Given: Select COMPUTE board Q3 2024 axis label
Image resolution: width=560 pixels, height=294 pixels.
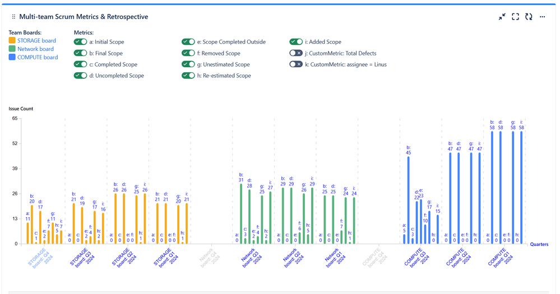Looking at the screenshot, I should (416, 258).
